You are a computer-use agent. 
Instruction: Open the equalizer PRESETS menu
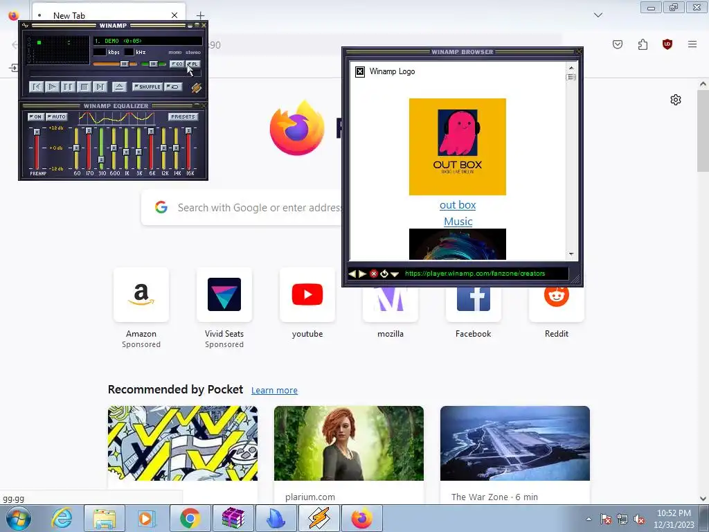(x=183, y=116)
